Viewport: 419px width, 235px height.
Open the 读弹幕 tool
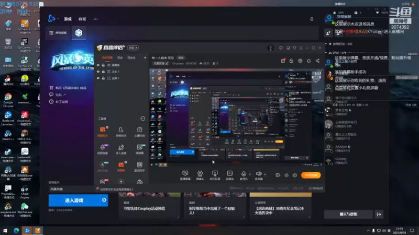(139, 149)
